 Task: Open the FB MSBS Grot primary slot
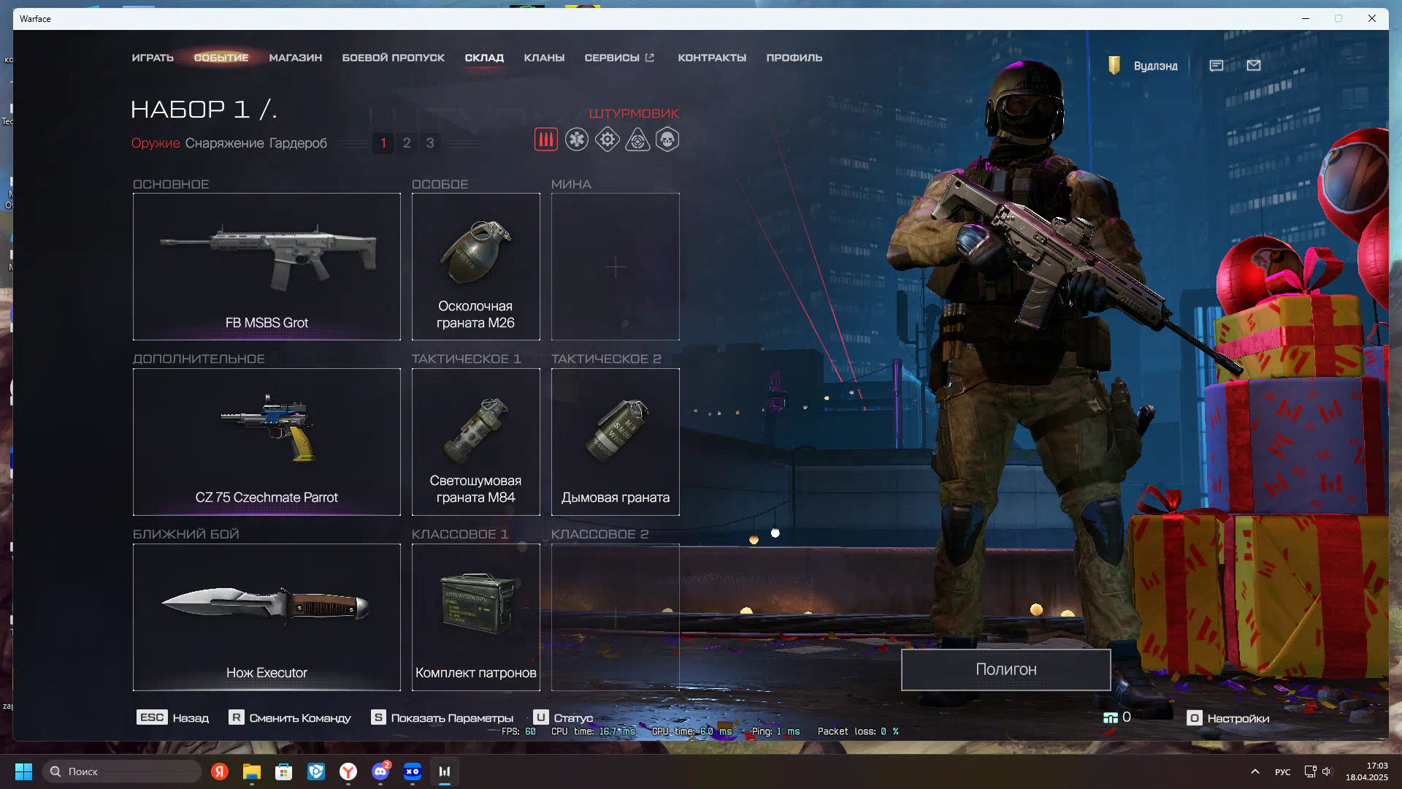(x=267, y=267)
